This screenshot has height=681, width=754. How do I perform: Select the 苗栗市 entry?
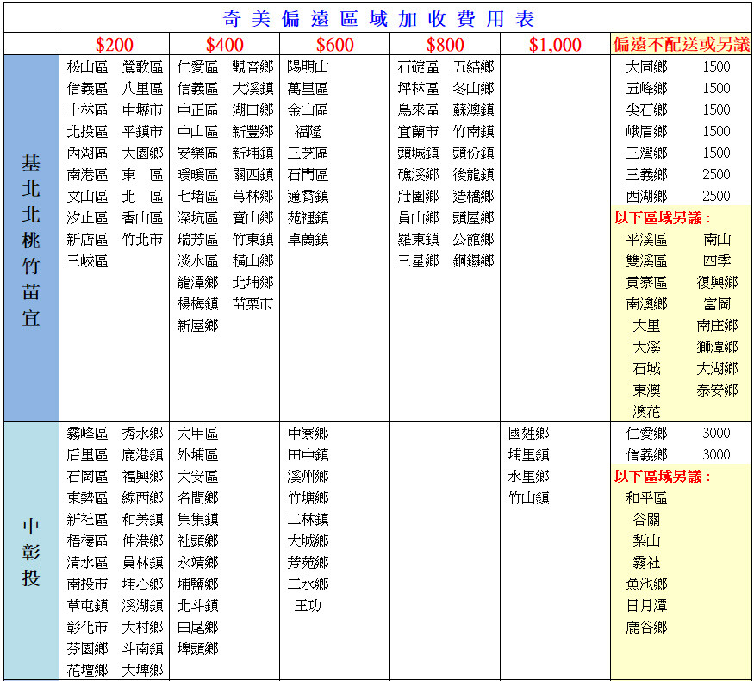(x=252, y=304)
